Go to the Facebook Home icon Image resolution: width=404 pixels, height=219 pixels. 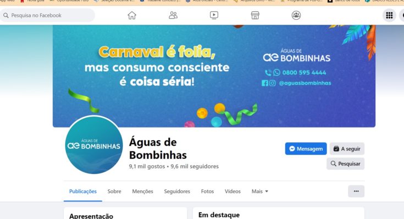click(132, 15)
